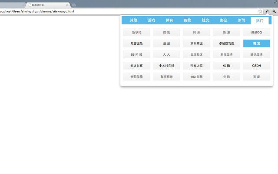Open the 新浪 site link
Screen dimensions: 278x174
tap(226, 32)
